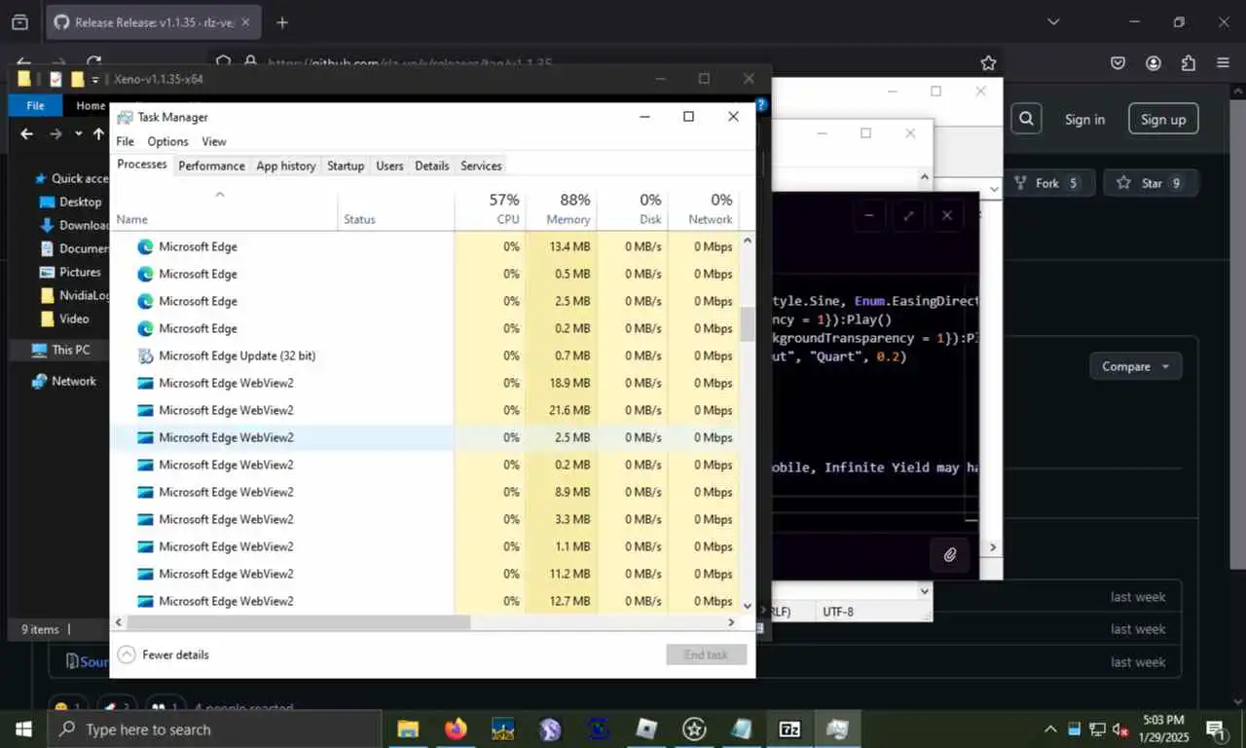Open the volume icon in system tray

(x=1120, y=729)
